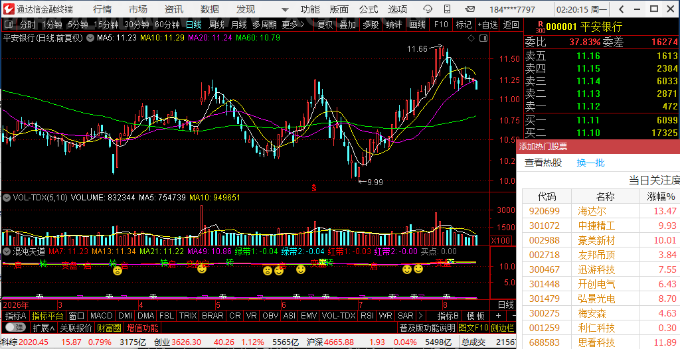Screen dimensions: 680x349
Task: Switch to the 60分钟 period
Action: coord(167,25)
